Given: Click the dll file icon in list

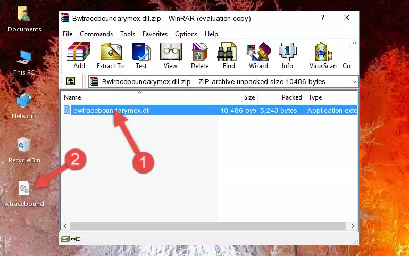Looking at the screenshot, I should coord(67,110).
